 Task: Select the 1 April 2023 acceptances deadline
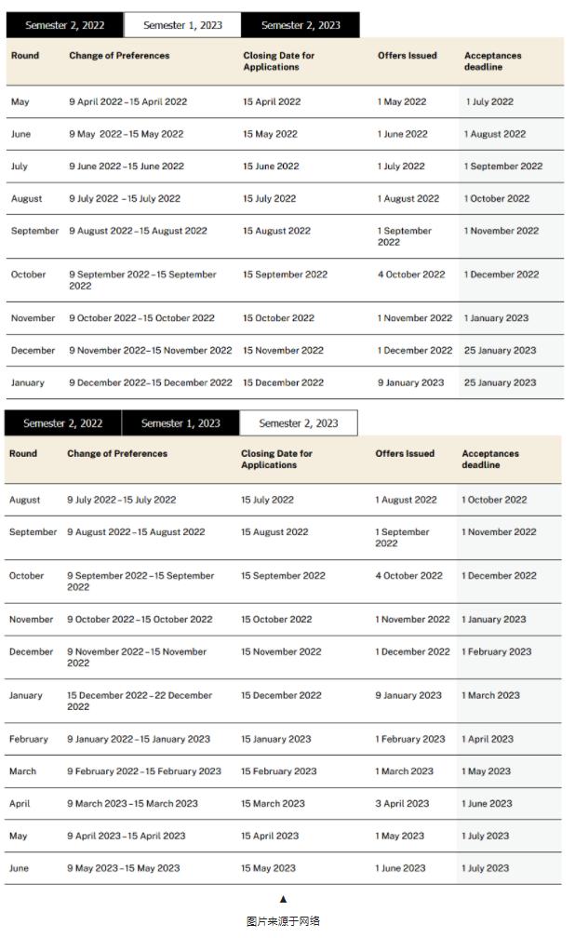pos(488,739)
